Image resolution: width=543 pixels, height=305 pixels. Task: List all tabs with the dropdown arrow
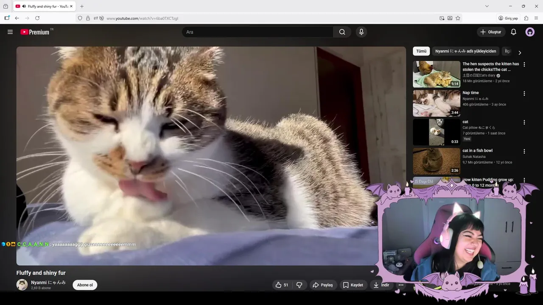click(487, 6)
